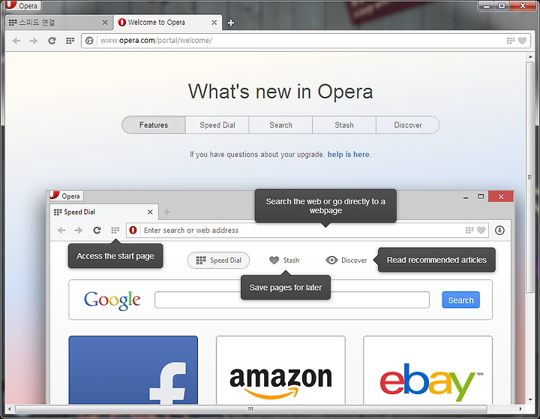Click the illustrated reload icon
Screen dimensions: 540x419
(97, 230)
